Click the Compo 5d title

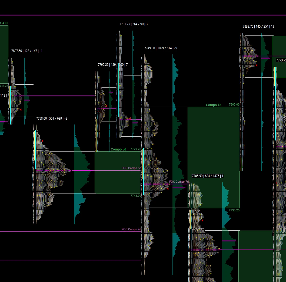[x=118, y=149]
